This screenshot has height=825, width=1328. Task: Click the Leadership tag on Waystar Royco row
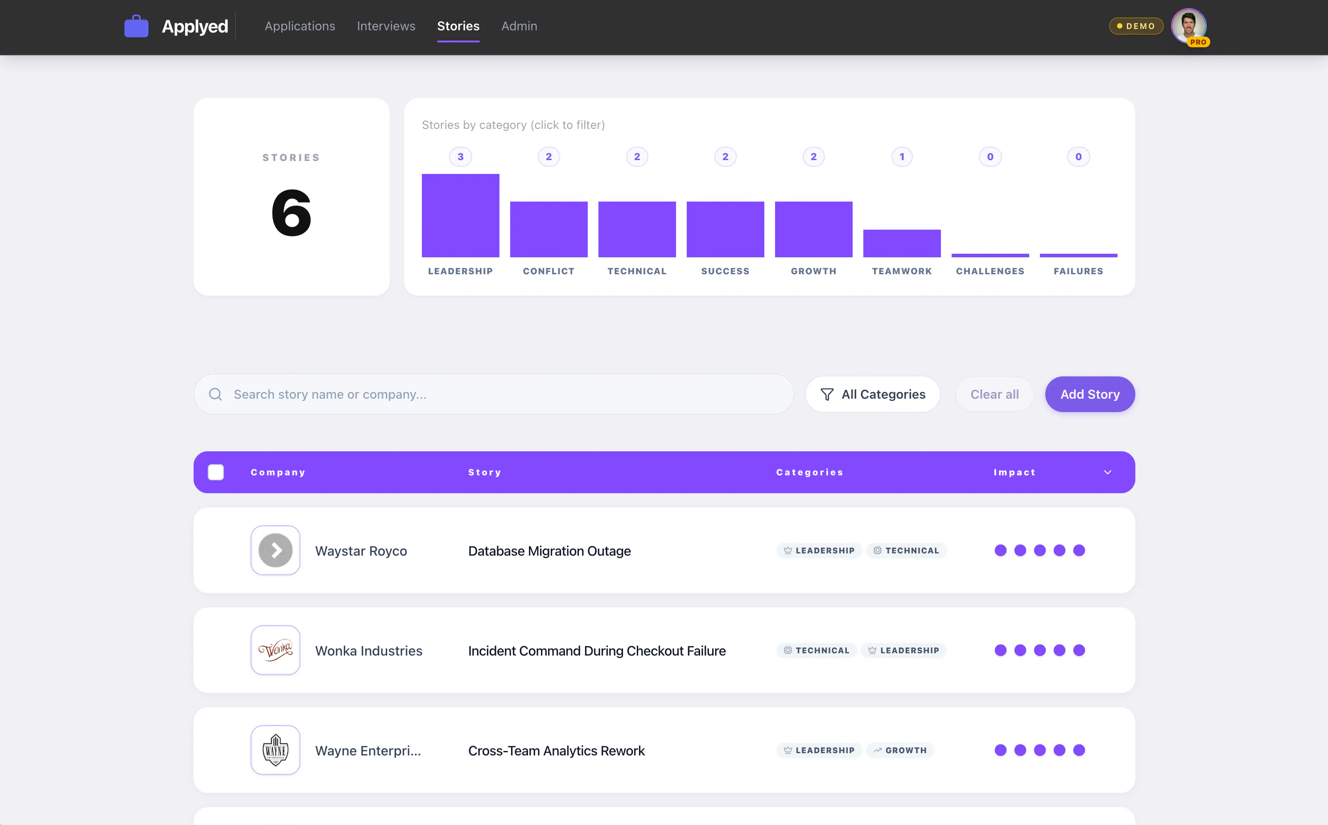pos(819,551)
